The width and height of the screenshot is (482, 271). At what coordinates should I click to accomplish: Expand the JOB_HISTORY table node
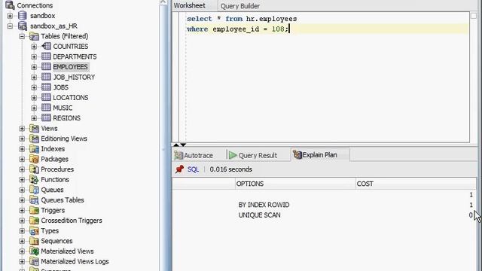tap(34, 78)
